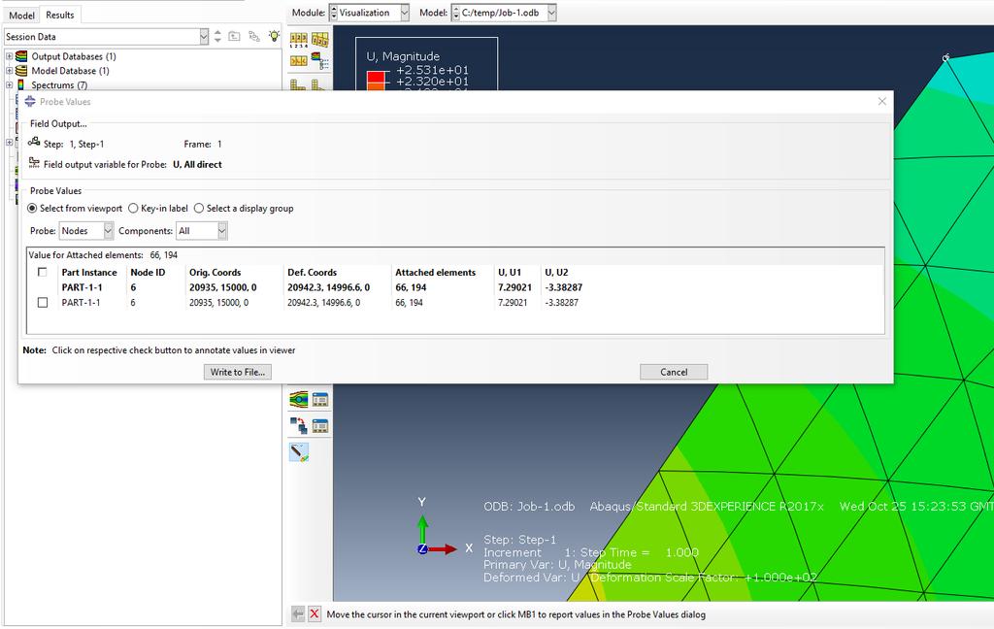994x629 pixels.
Task: Click the Cancel button in Probe Values
Action: 674,372
